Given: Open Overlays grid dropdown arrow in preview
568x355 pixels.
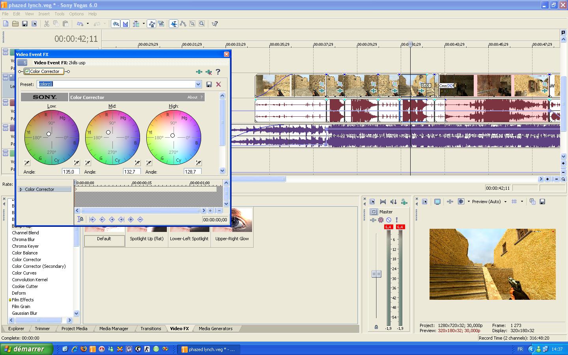Looking at the screenshot, I should coord(522,202).
